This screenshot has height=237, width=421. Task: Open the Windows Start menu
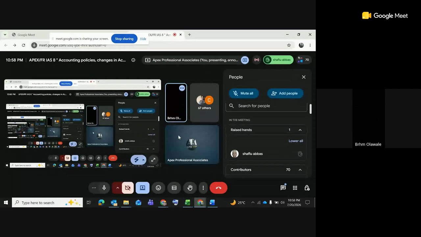(x=6, y=203)
